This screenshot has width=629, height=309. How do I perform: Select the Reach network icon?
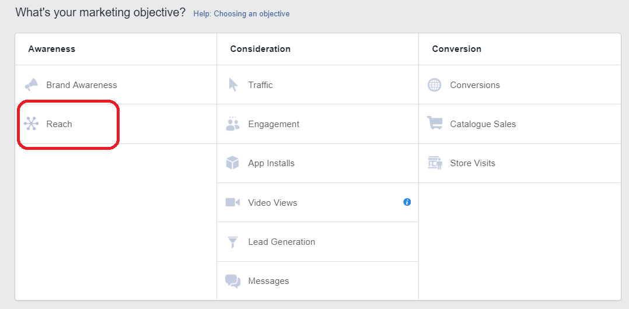[x=31, y=124]
